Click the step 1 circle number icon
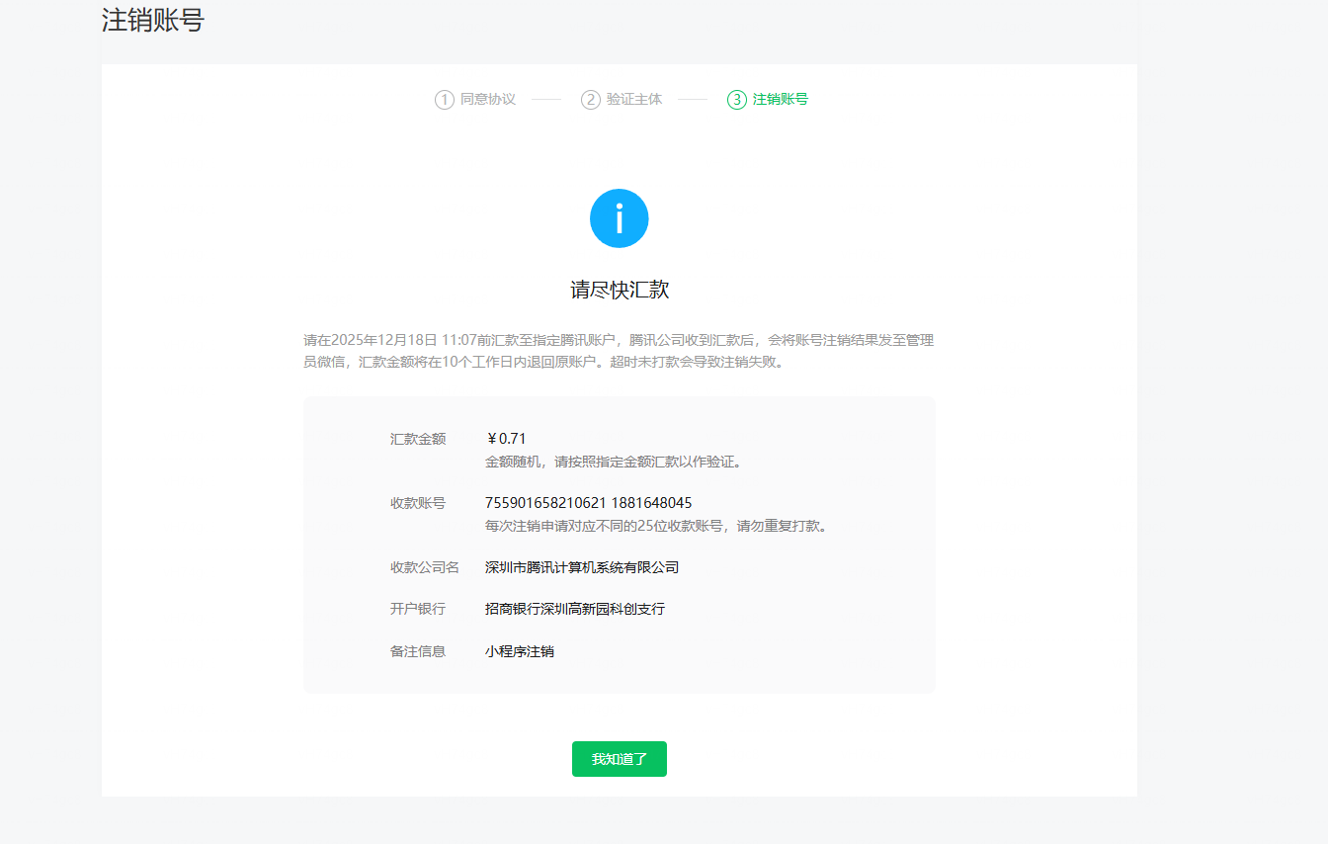The height and width of the screenshot is (844, 1328). tap(445, 100)
